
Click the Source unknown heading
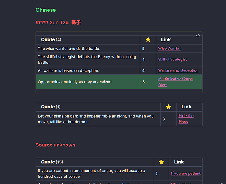[x=55, y=145]
